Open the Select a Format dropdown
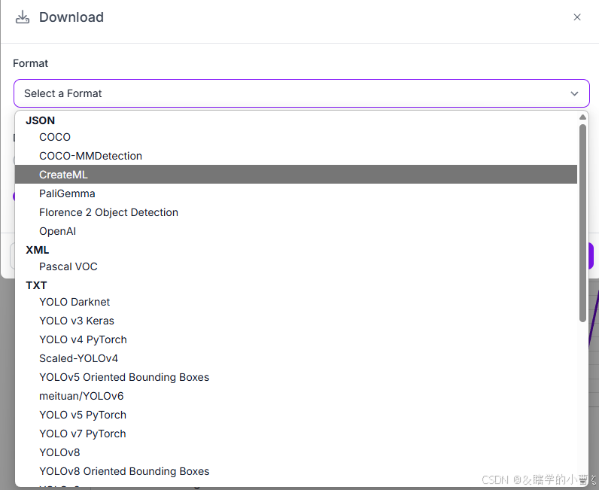599x490 pixels. pos(302,93)
